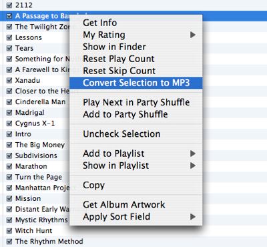Image resolution: width=267 pixels, height=247 pixels.
Task: Expand the Add to Playlist arrow
Action: pyautogui.click(x=193, y=154)
